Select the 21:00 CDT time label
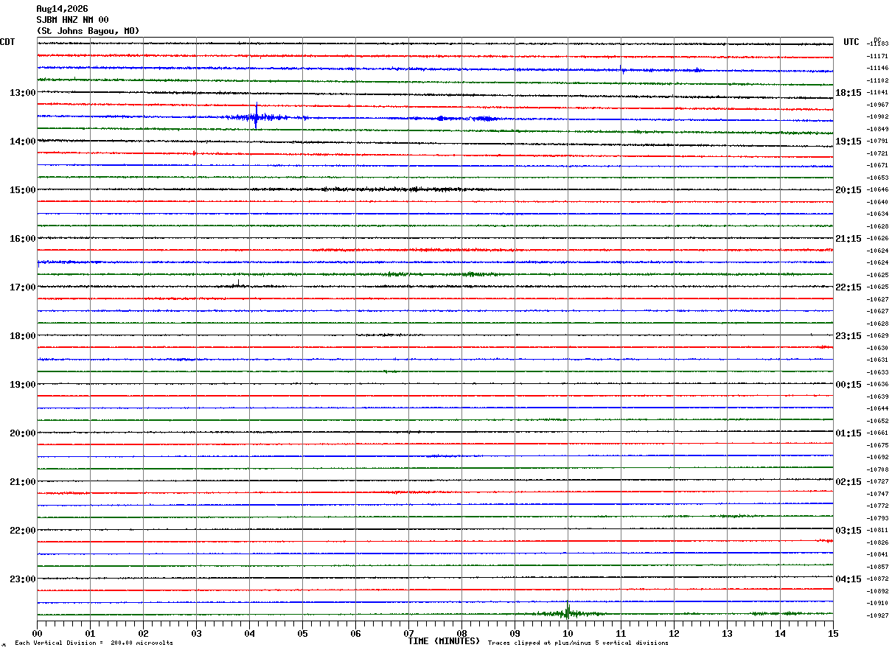 23,482
